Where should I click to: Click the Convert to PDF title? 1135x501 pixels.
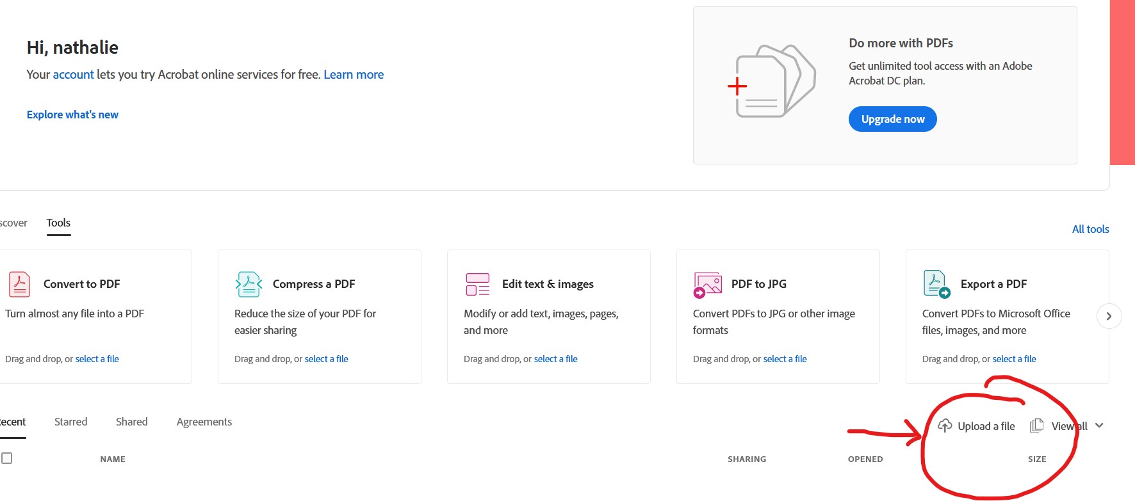pos(82,284)
